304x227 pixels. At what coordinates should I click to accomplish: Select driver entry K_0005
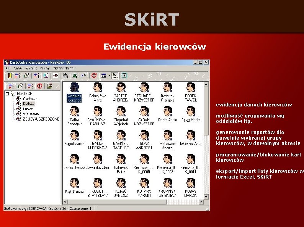tap(144, 164)
